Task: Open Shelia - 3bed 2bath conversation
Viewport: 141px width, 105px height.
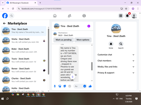Action: click(x=24, y=41)
